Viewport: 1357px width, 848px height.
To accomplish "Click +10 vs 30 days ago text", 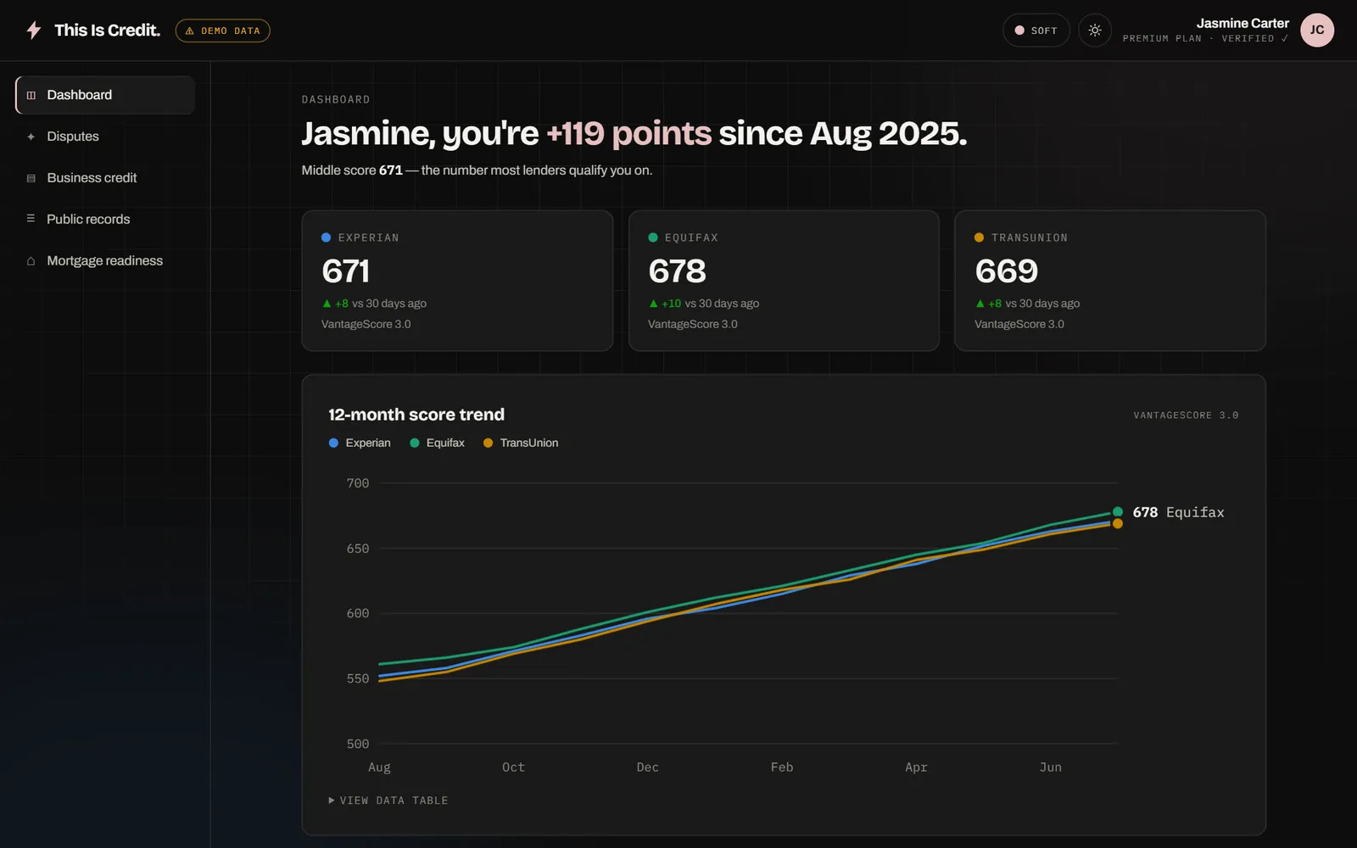I will [711, 304].
